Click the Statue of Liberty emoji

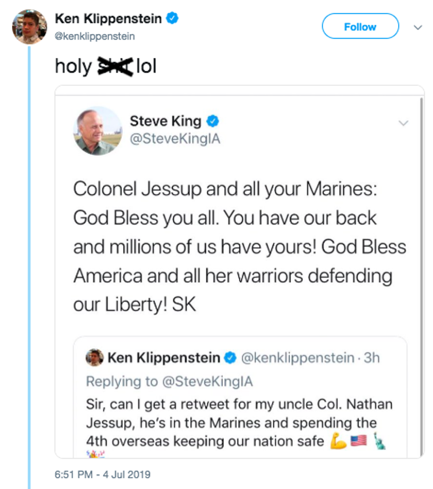379,441
